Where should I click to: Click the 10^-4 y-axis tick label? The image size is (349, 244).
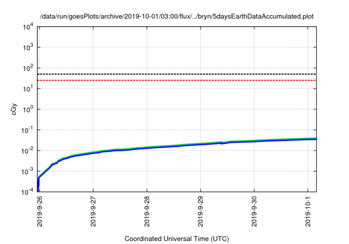[x=28, y=192]
